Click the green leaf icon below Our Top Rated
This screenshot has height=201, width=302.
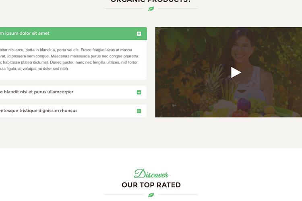coord(151,195)
